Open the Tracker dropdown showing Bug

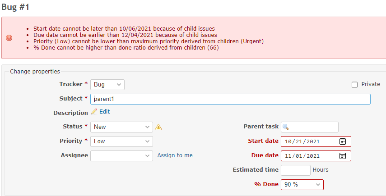point(107,85)
